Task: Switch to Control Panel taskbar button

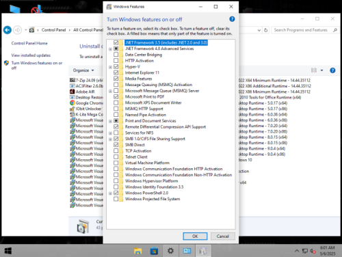Action: 187,251
